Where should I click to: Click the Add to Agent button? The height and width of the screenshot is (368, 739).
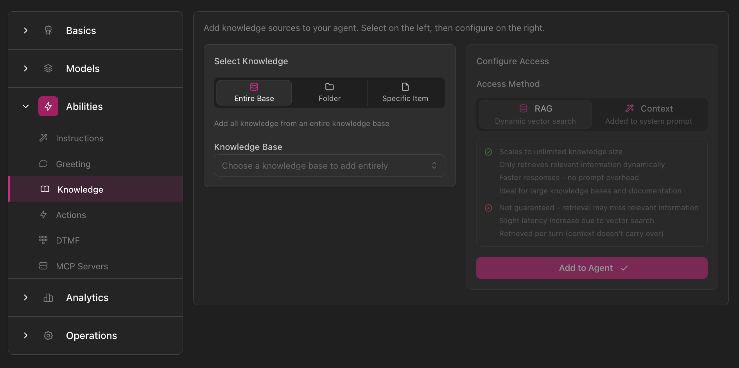591,268
